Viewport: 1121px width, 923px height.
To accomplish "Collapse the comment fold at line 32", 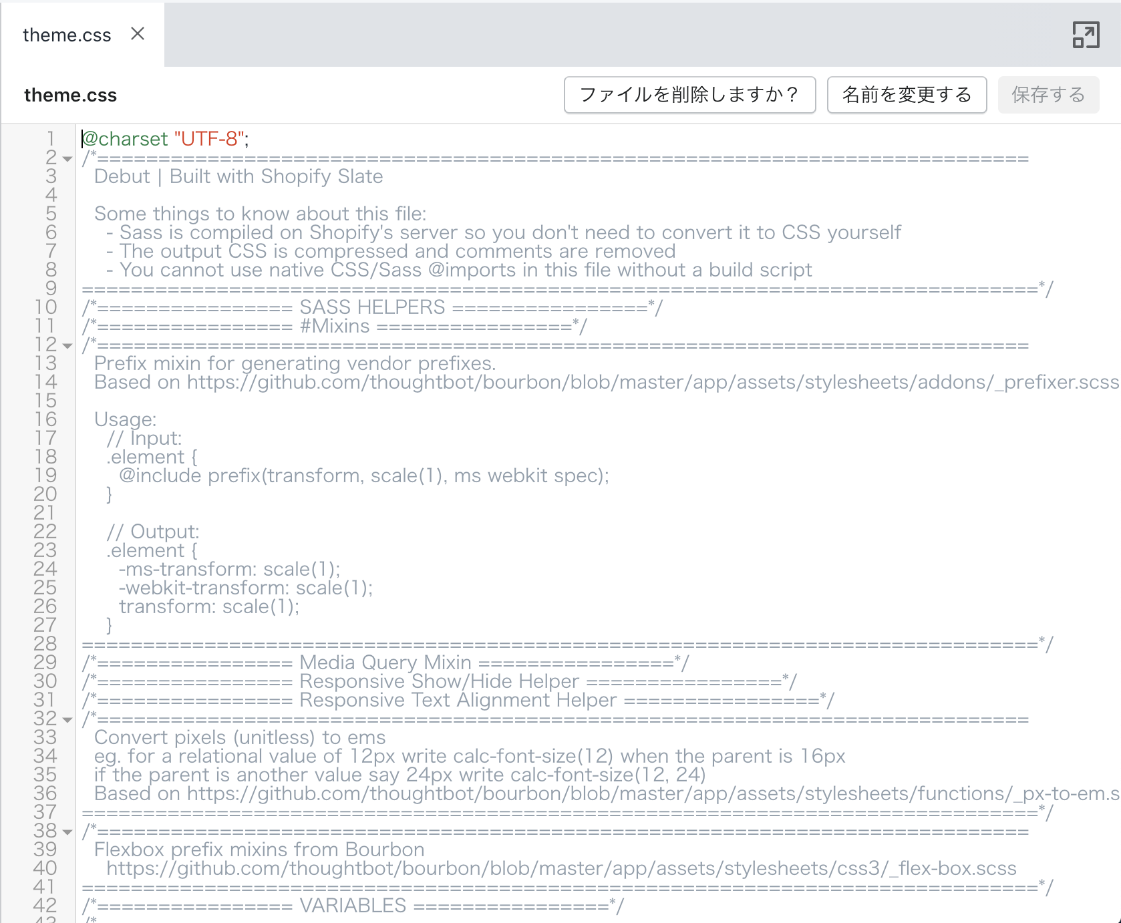I will pyautogui.click(x=67, y=720).
